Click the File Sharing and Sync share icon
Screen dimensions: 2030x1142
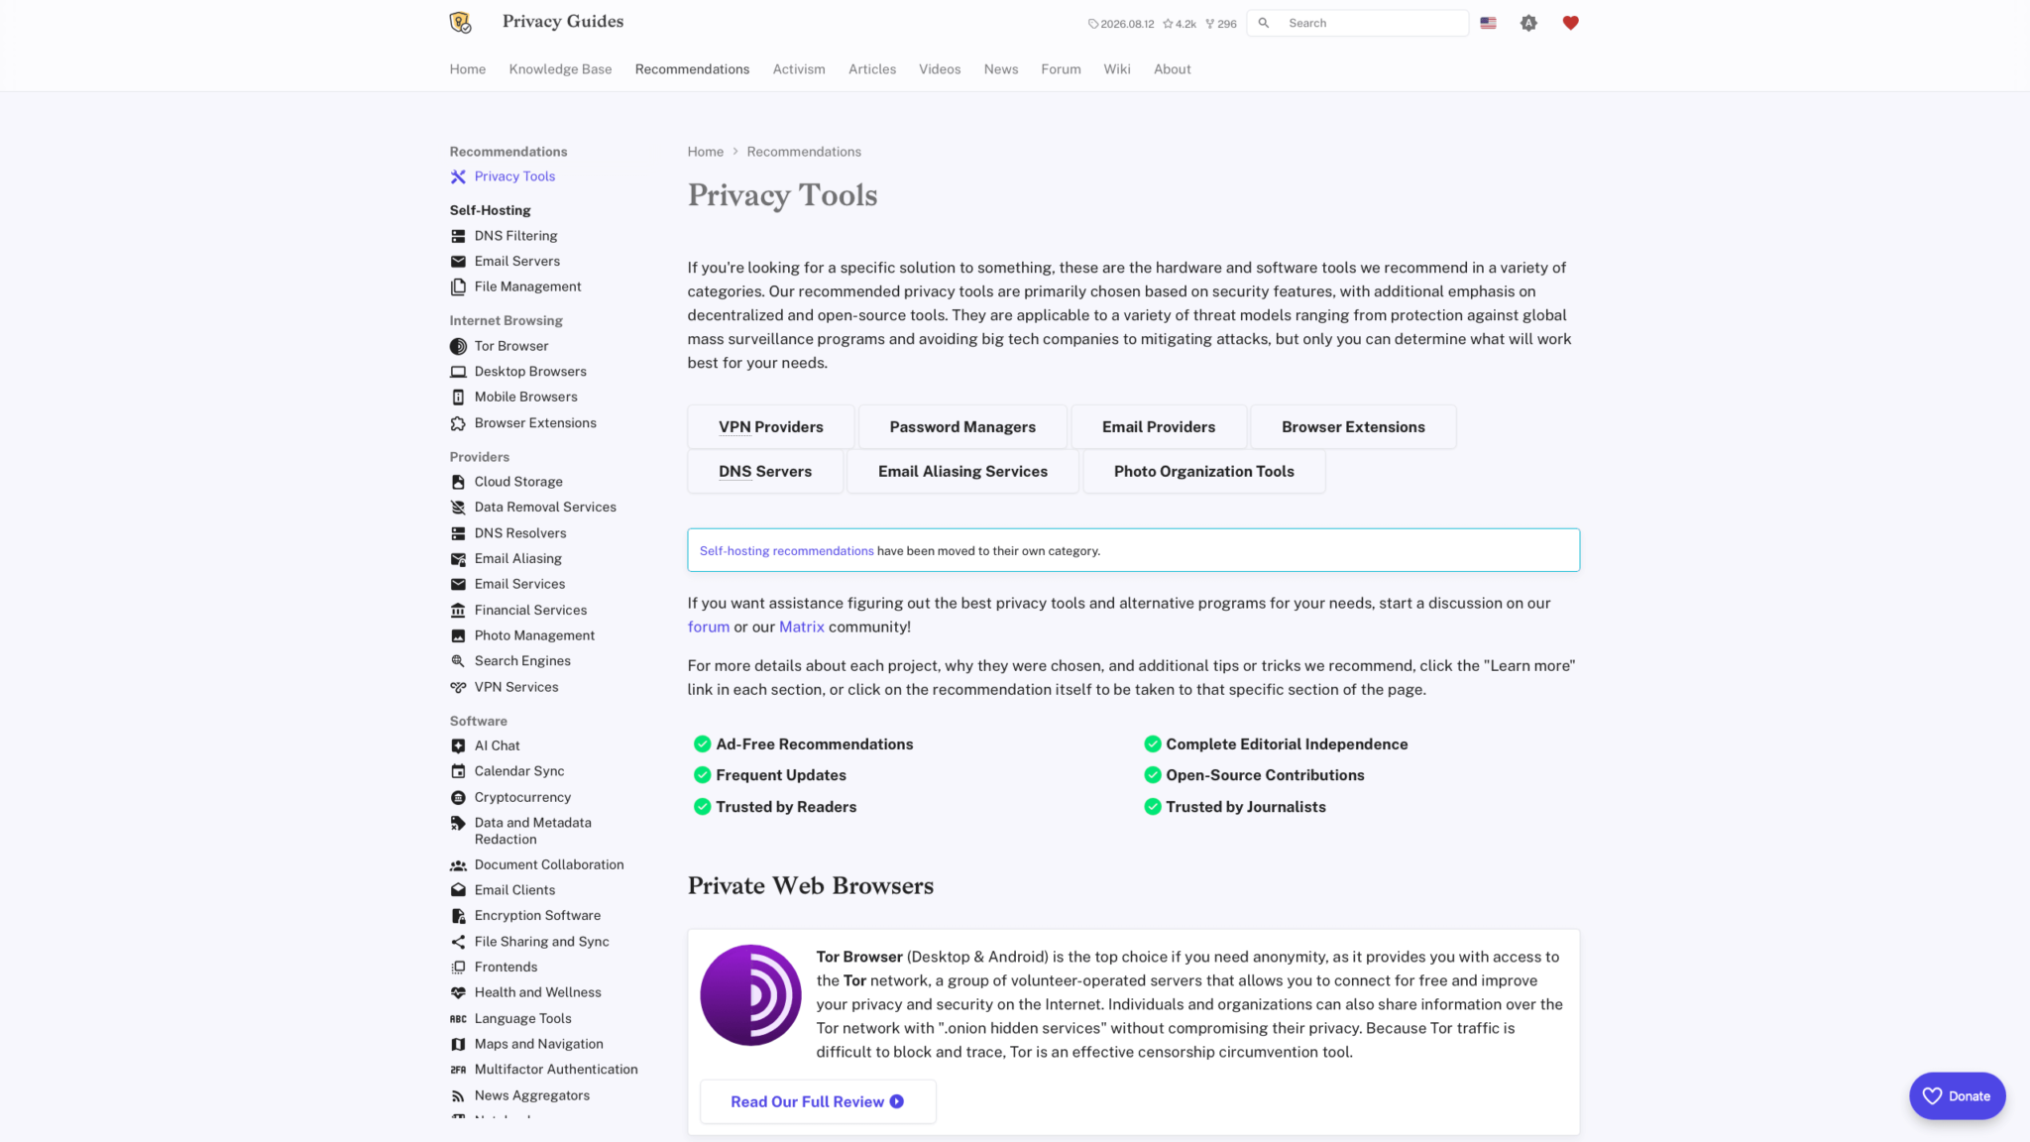click(x=458, y=942)
